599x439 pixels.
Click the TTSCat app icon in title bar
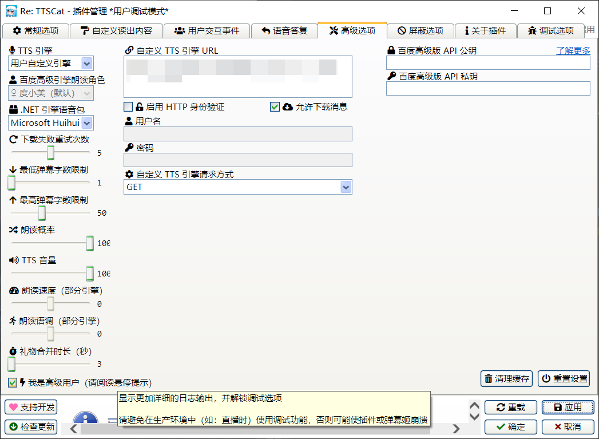click(11, 11)
